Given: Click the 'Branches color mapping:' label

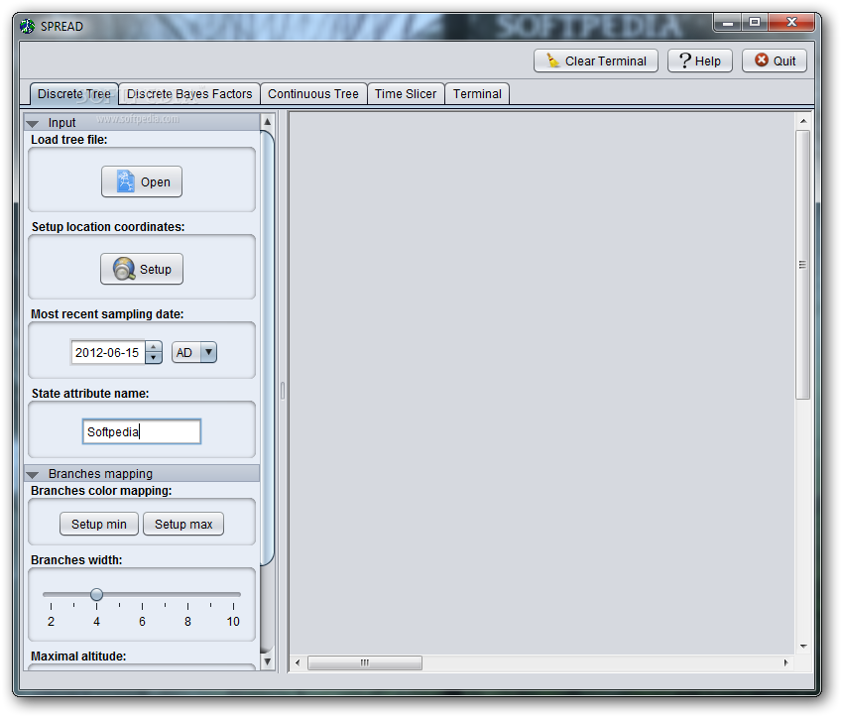Looking at the screenshot, I should [x=101, y=491].
